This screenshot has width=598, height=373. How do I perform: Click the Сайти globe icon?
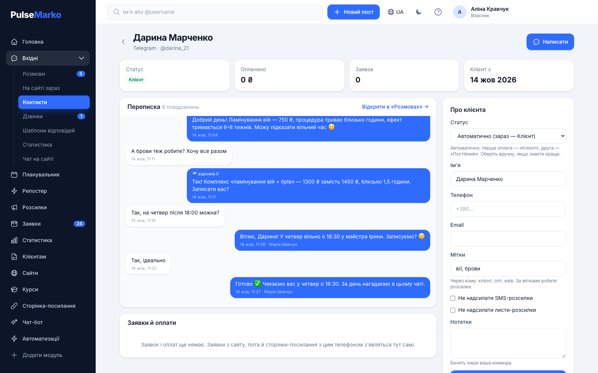click(x=14, y=273)
